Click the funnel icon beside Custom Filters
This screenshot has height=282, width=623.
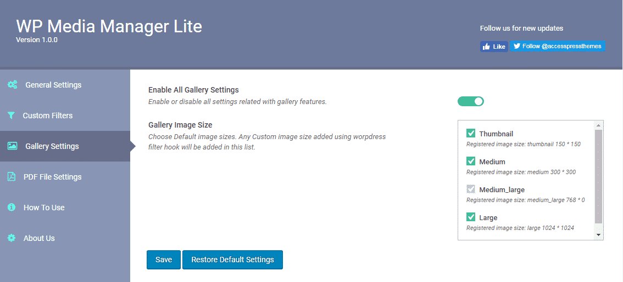pos(11,115)
